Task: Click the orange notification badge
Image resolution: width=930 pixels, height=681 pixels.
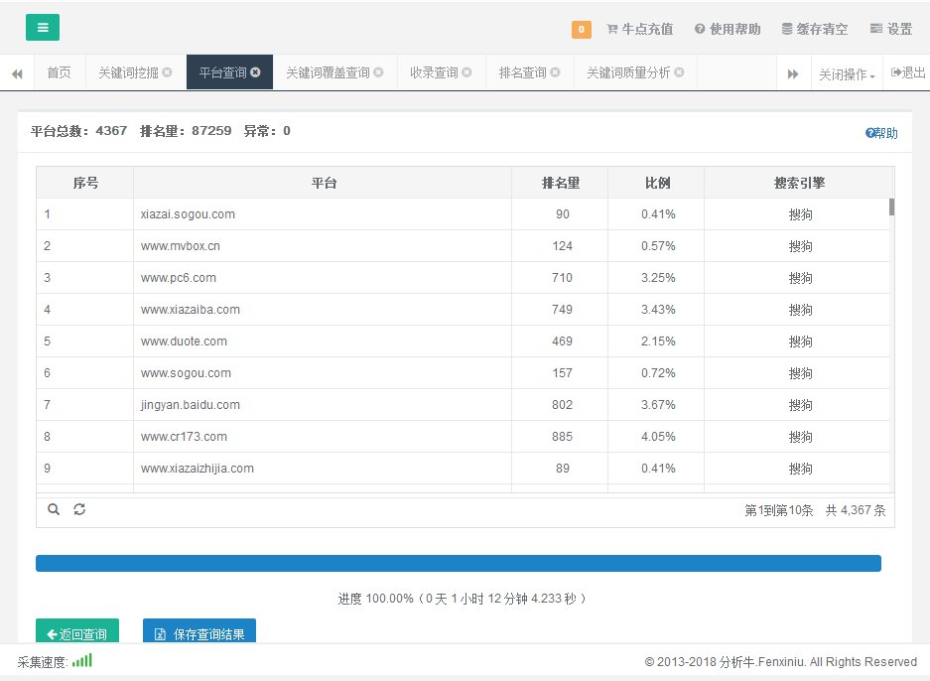Action: pyautogui.click(x=582, y=29)
